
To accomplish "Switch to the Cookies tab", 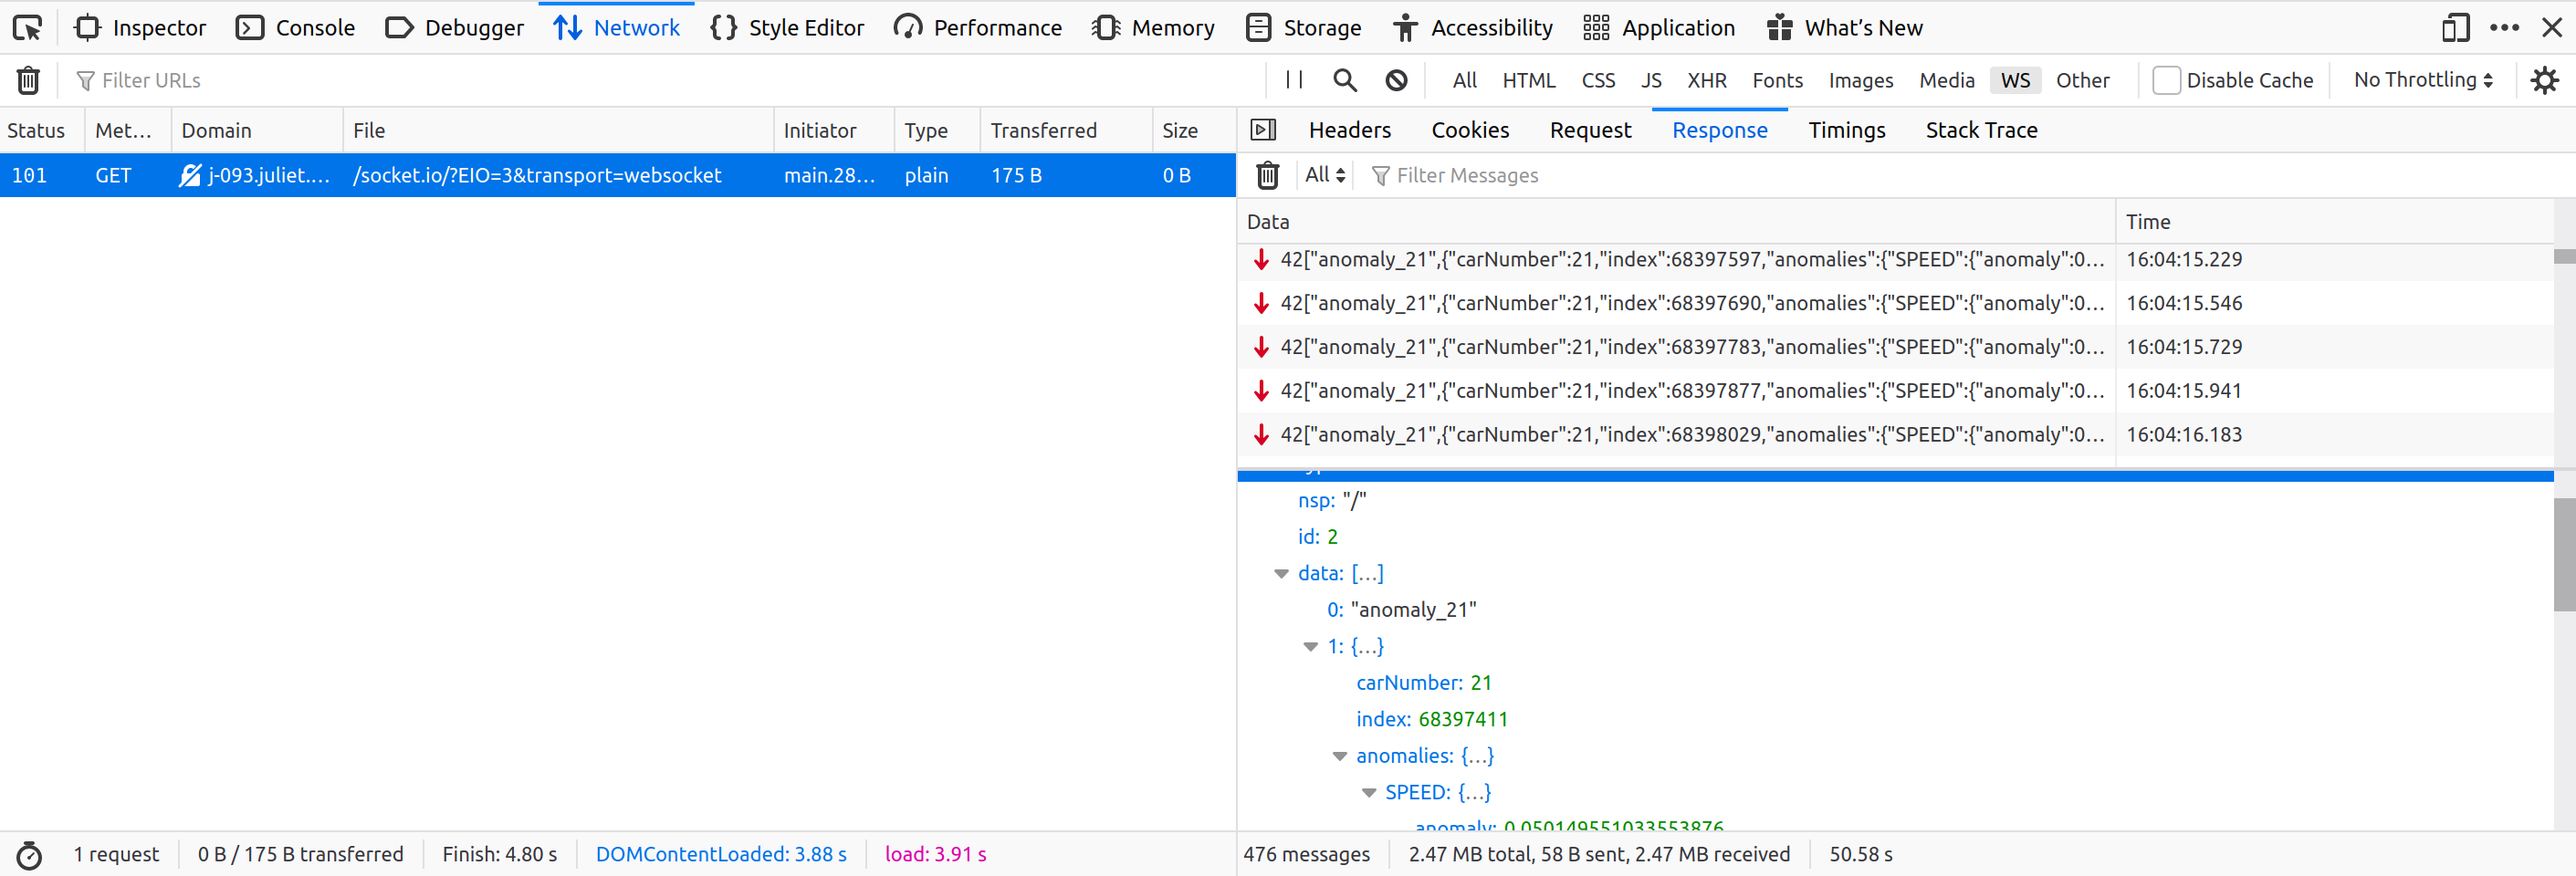I will pyautogui.click(x=1470, y=130).
